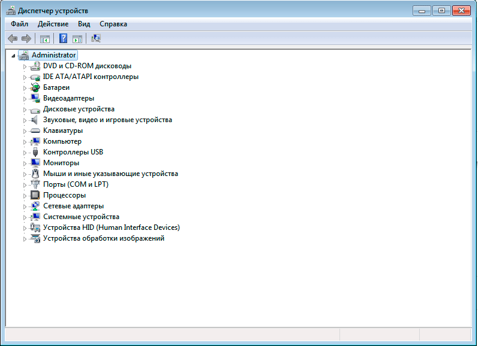The width and height of the screenshot is (478, 346).
Task: Expand the Сетевые адаптеры node
Action: (x=25, y=207)
